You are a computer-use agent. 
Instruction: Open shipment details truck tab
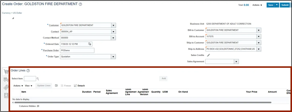pyautogui.click(x=6, y=80)
